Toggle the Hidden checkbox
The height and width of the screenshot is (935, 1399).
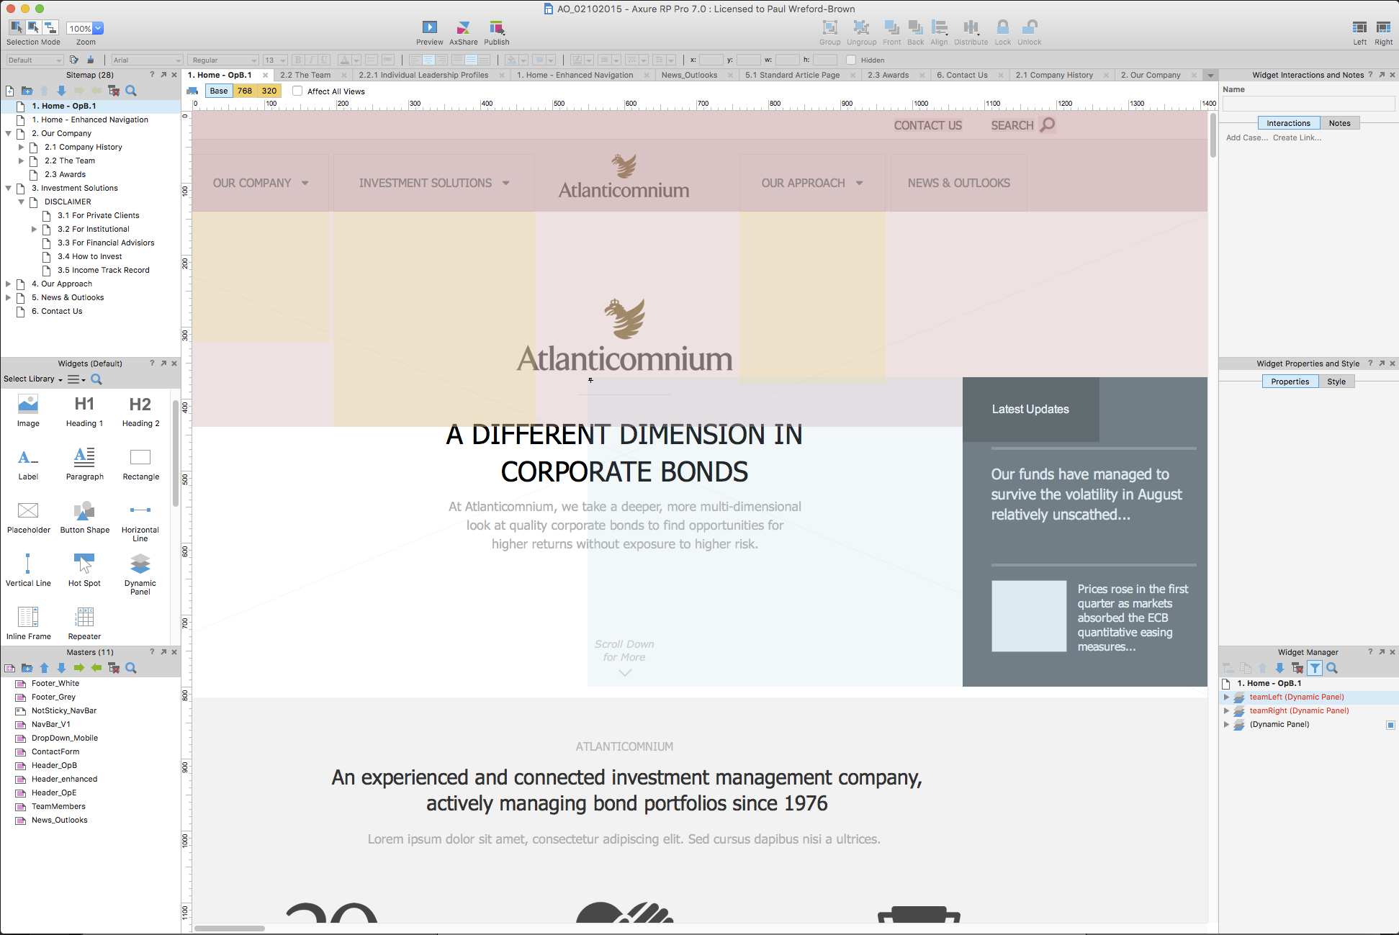pos(851,60)
